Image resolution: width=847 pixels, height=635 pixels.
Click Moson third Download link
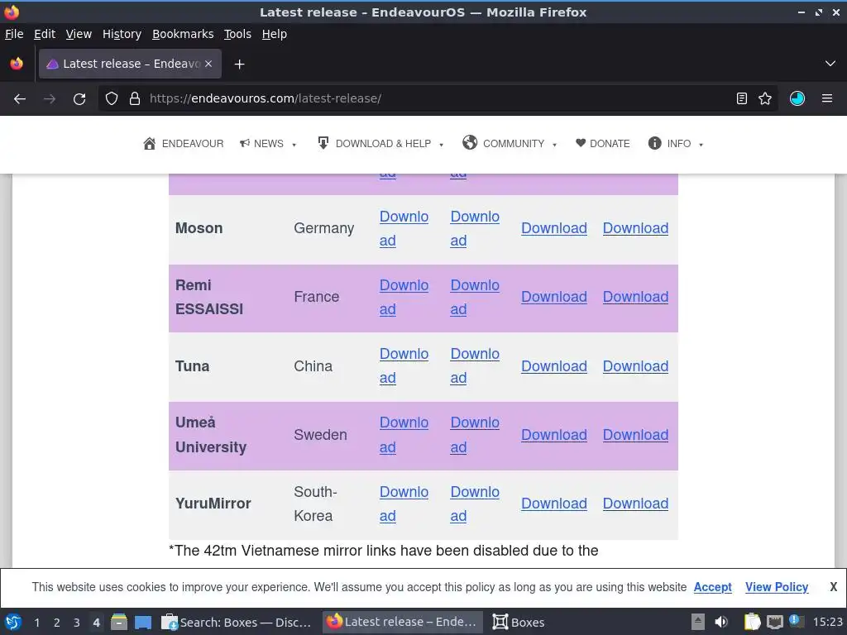tap(553, 228)
